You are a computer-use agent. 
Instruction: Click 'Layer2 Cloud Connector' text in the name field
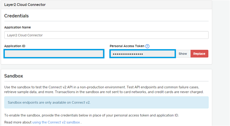coord(25,35)
